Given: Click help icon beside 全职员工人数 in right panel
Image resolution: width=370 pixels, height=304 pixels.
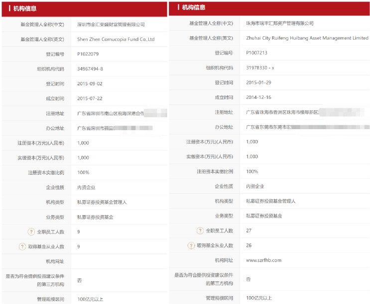Looking at the screenshot, I should click(200, 230).
